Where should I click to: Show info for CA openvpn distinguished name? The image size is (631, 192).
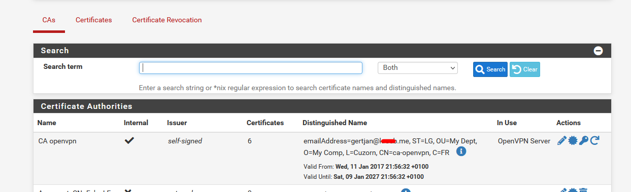[461, 151]
